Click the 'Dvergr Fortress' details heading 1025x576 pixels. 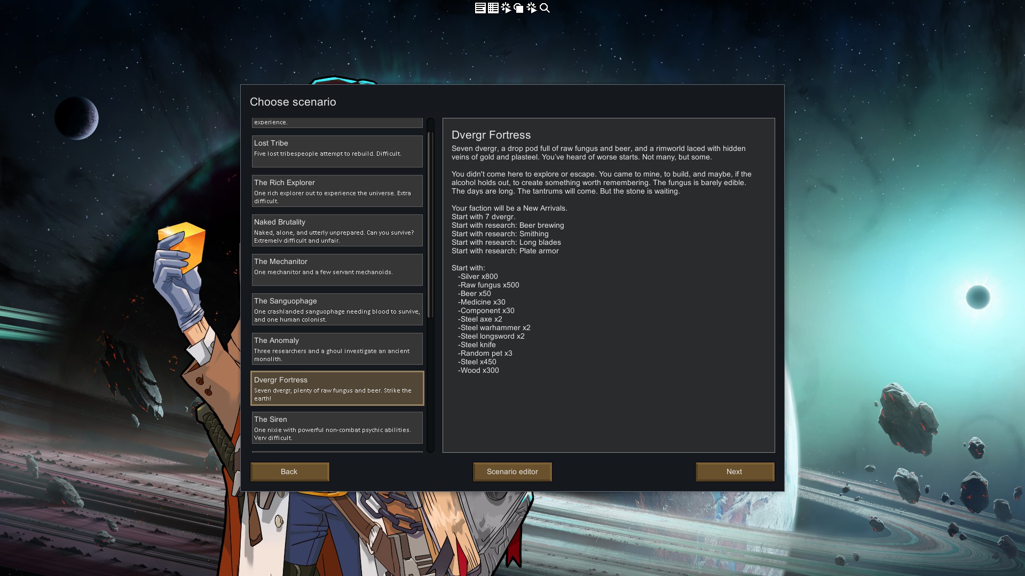coord(491,135)
